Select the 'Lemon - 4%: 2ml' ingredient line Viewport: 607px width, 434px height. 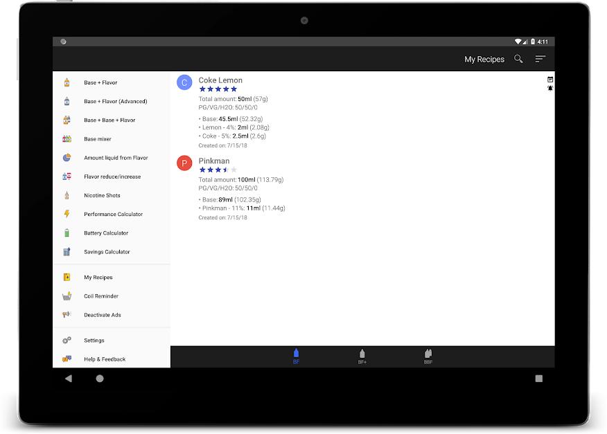point(234,127)
